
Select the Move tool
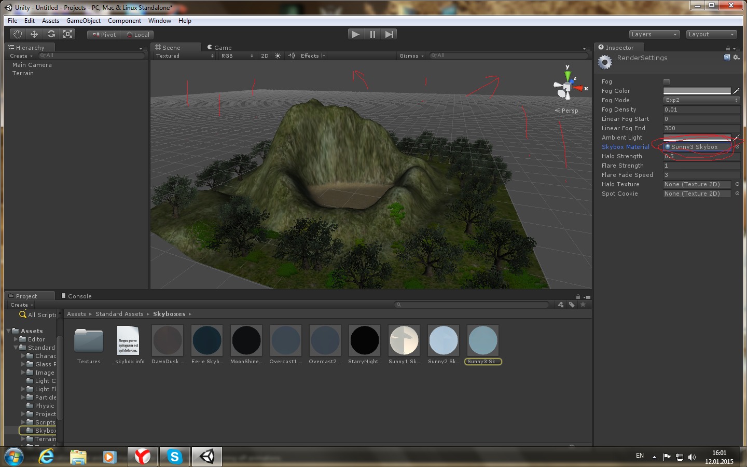(x=34, y=34)
